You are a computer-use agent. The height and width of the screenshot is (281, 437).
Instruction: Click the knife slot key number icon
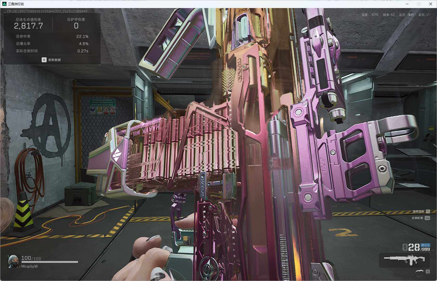[428, 271]
